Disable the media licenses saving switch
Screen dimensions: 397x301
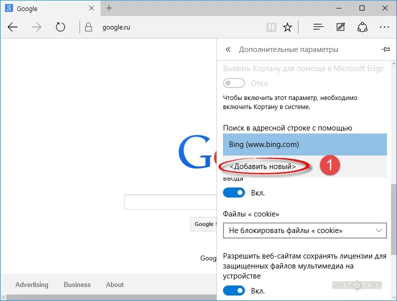pos(233,290)
